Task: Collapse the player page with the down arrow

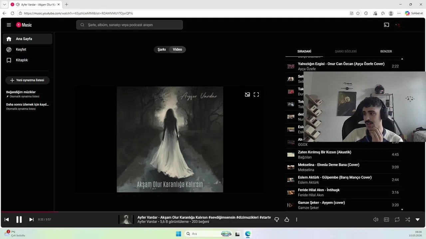Action: (x=418, y=219)
